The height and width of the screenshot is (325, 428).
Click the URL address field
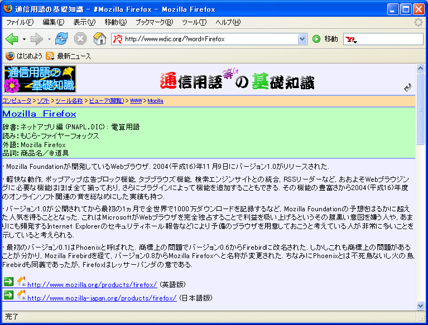point(210,39)
